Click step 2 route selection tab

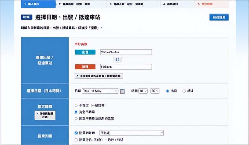(81, 4)
